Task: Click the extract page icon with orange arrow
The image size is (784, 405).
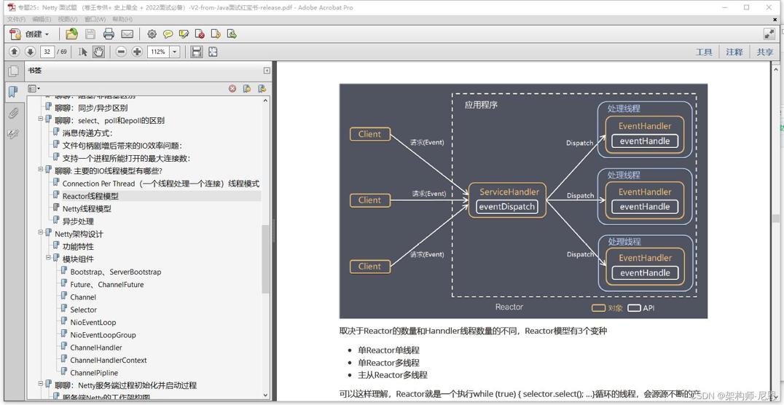Action: (x=216, y=34)
